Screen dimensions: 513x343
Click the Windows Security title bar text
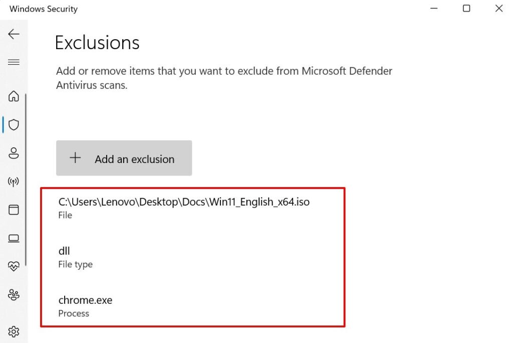pos(44,9)
